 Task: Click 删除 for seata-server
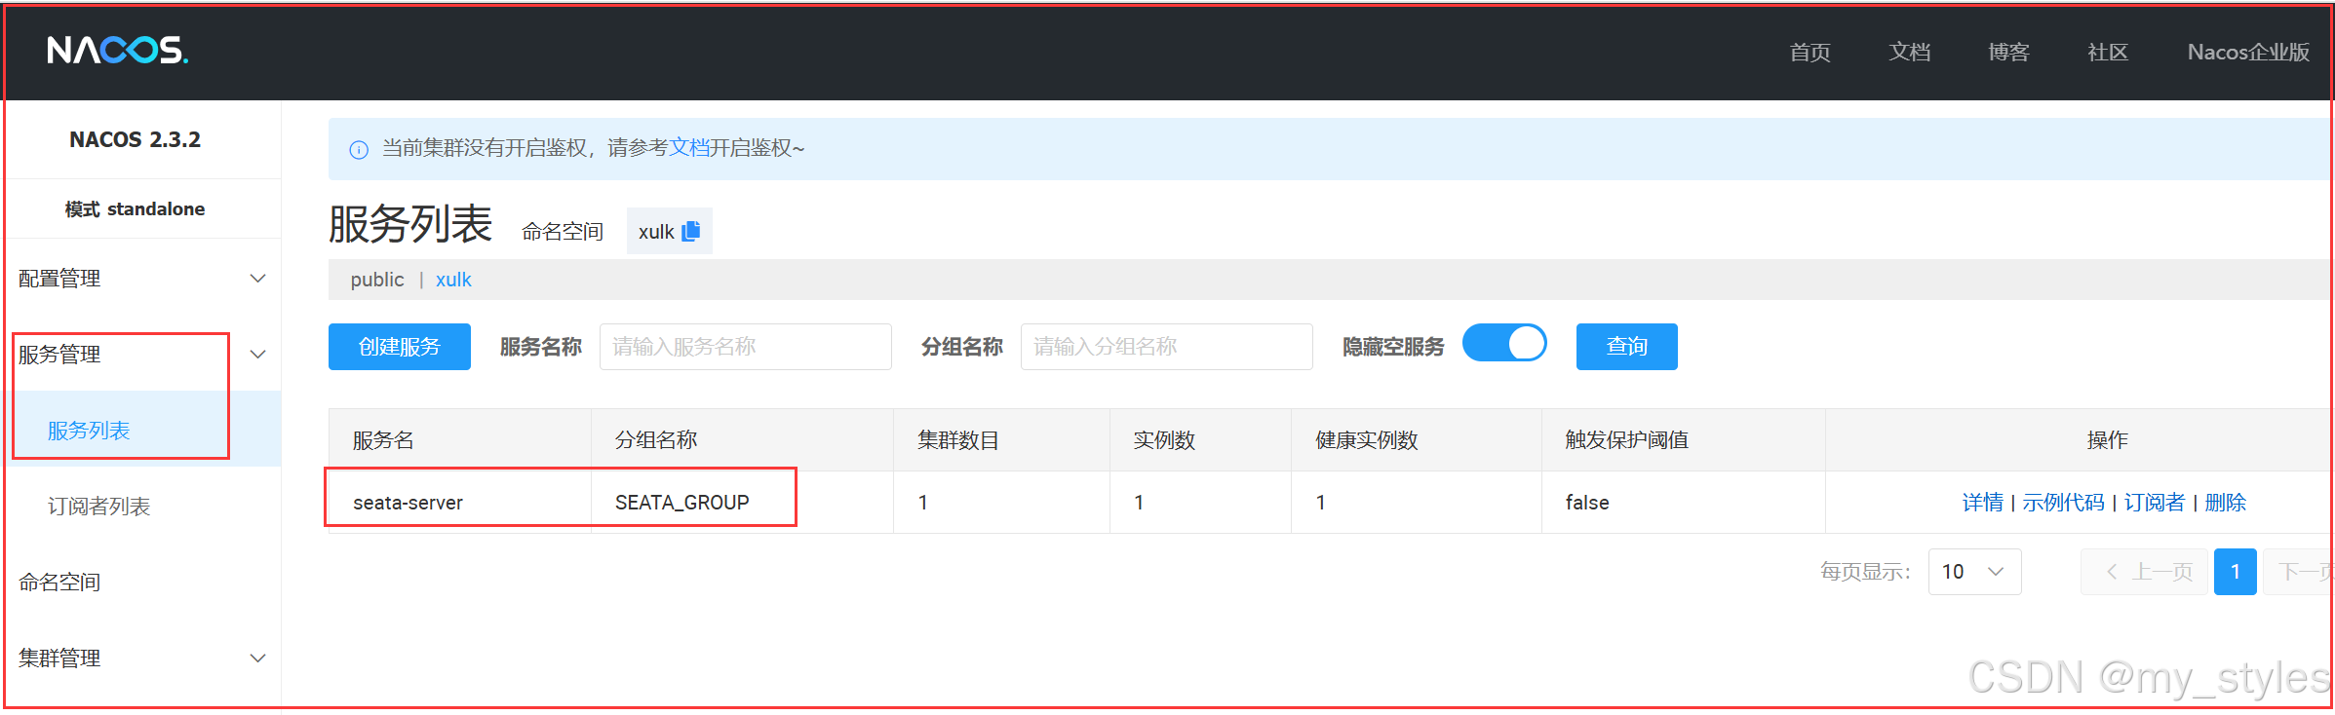[2226, 503]
